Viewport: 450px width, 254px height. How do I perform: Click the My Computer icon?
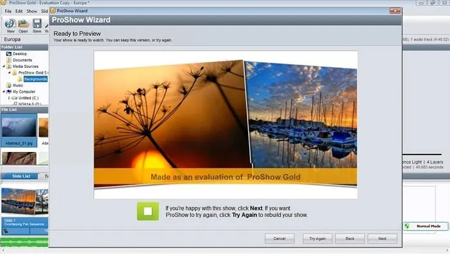coord(9,92)
